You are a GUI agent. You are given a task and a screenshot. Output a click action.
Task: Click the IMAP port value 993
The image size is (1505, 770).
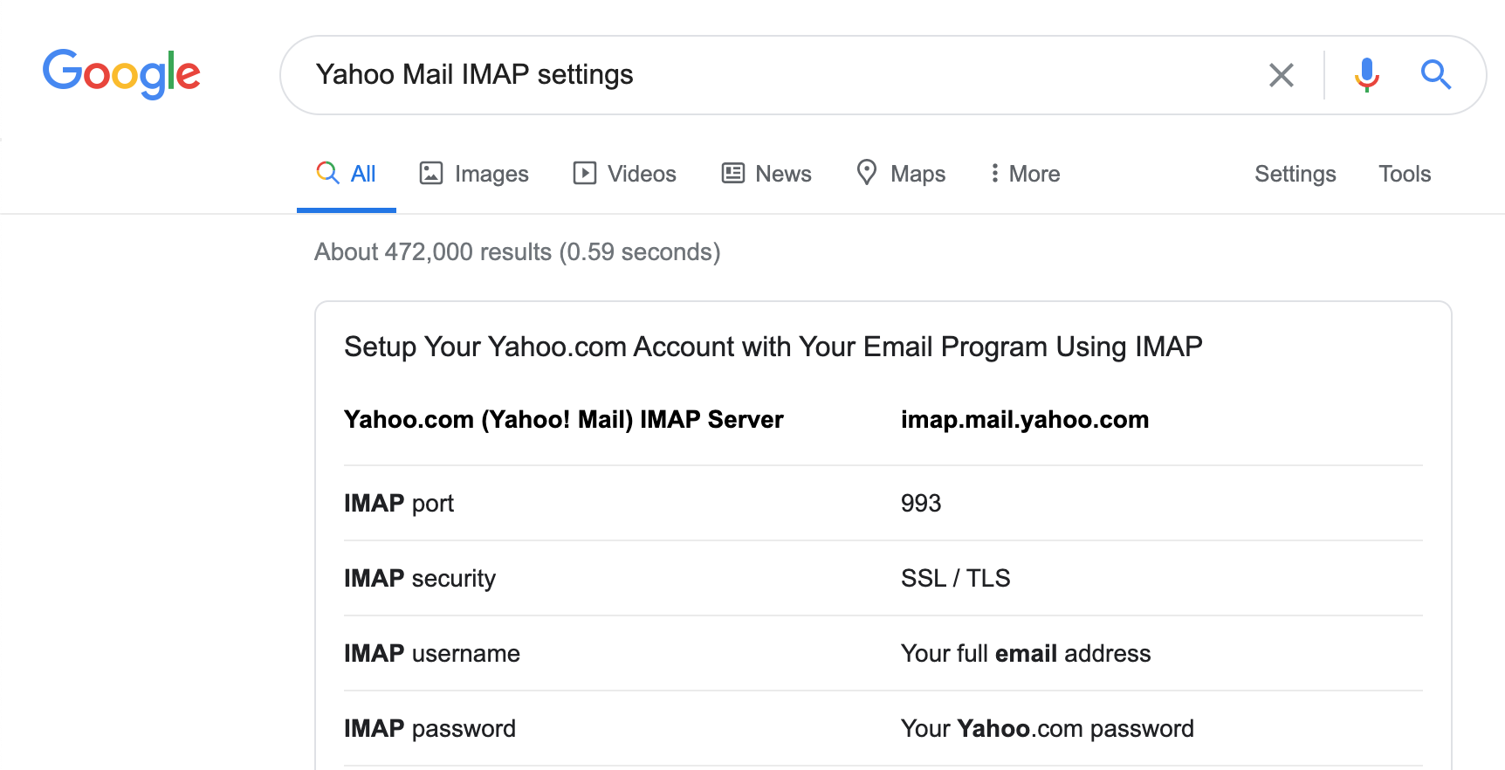pos(920,504)
